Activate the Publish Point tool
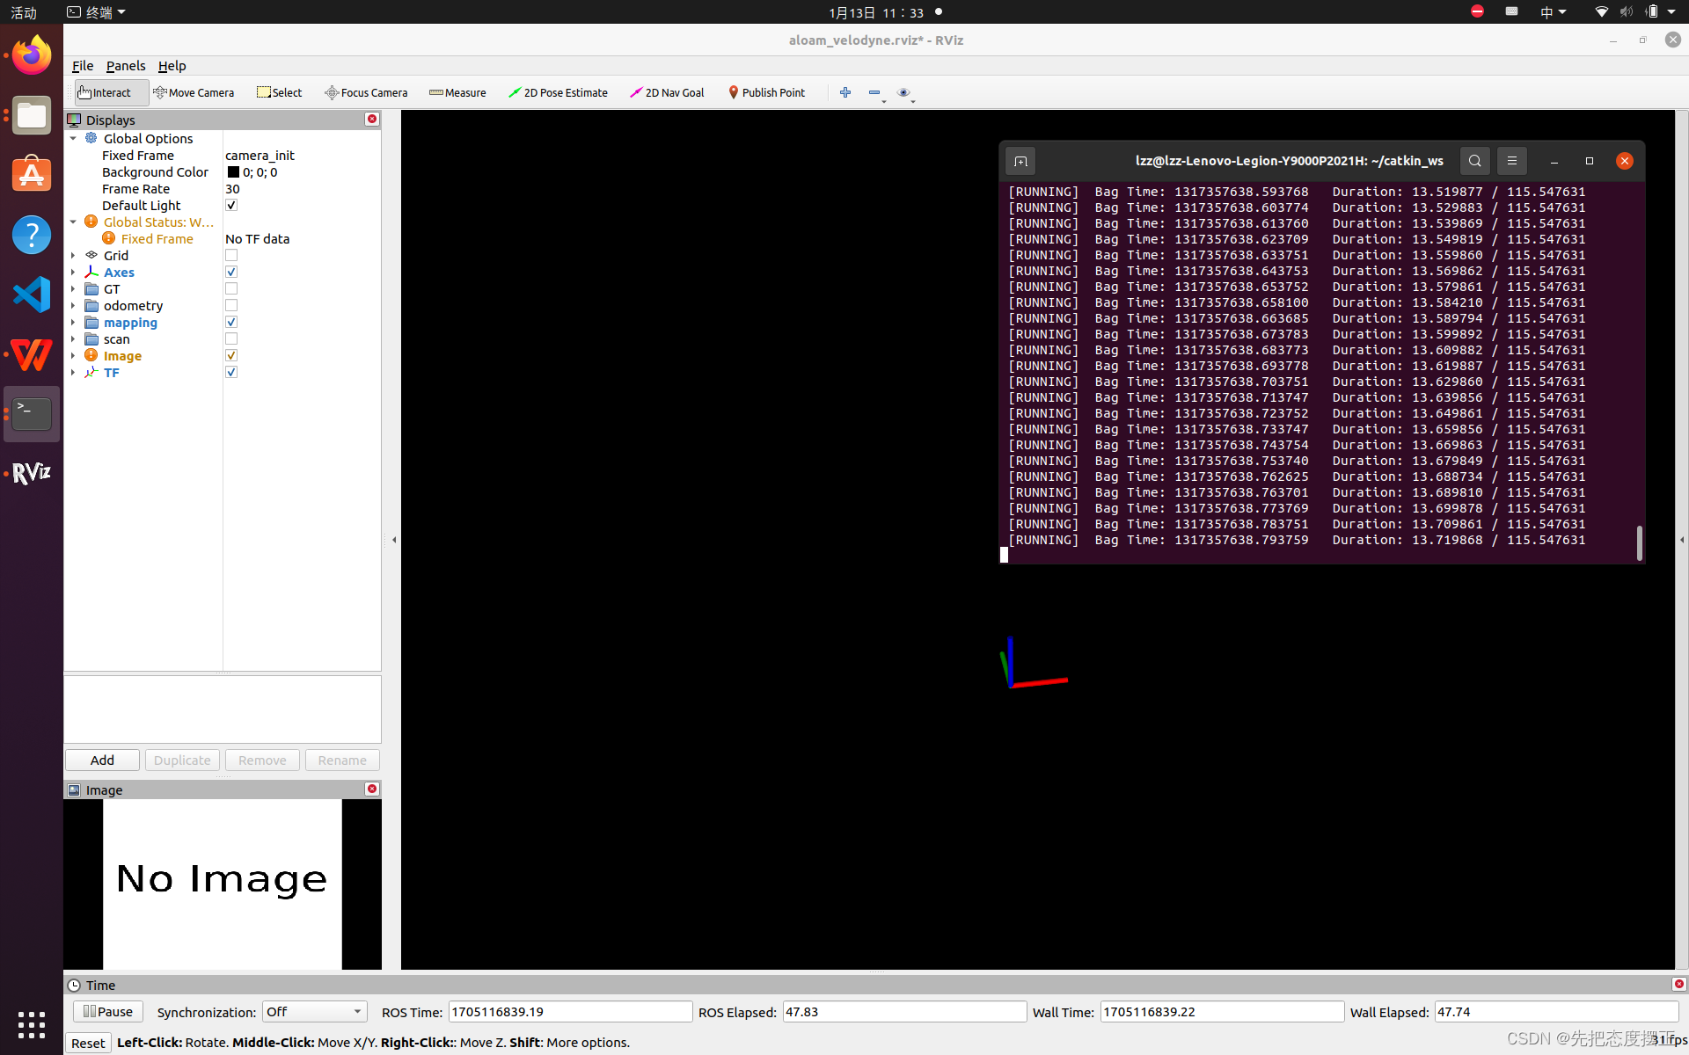The image size is (1689, 1055). [x=766, y=92]
